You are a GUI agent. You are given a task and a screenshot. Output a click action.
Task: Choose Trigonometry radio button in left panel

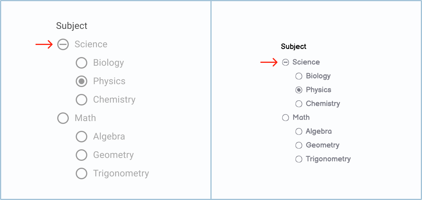(x=81, y=173)
